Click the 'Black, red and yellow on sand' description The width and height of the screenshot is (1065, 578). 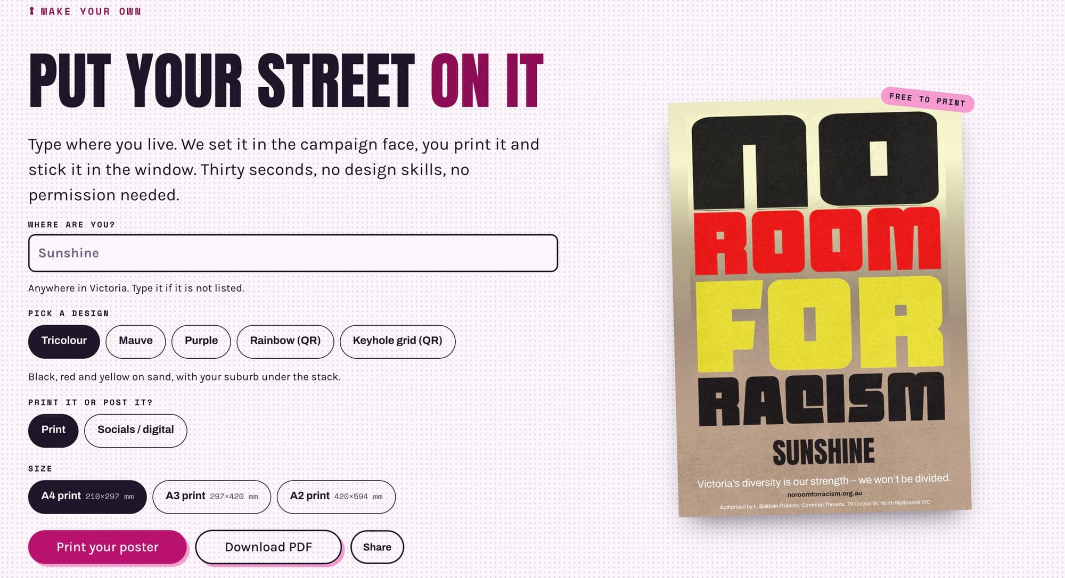184,377
